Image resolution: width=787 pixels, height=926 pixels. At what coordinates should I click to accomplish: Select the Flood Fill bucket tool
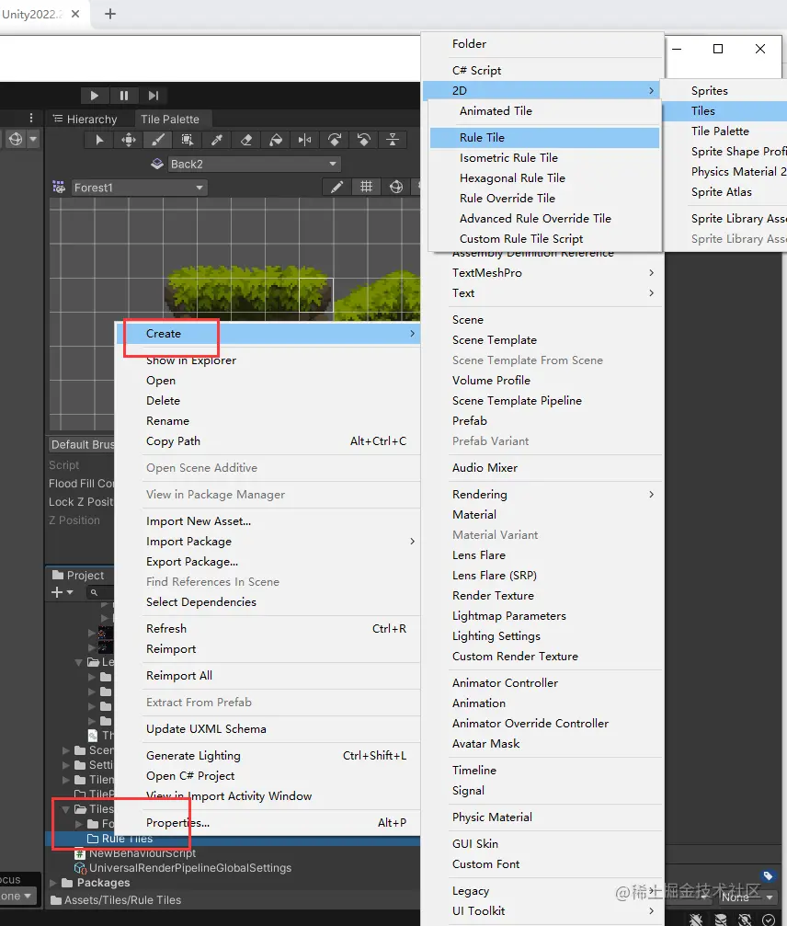276,140
